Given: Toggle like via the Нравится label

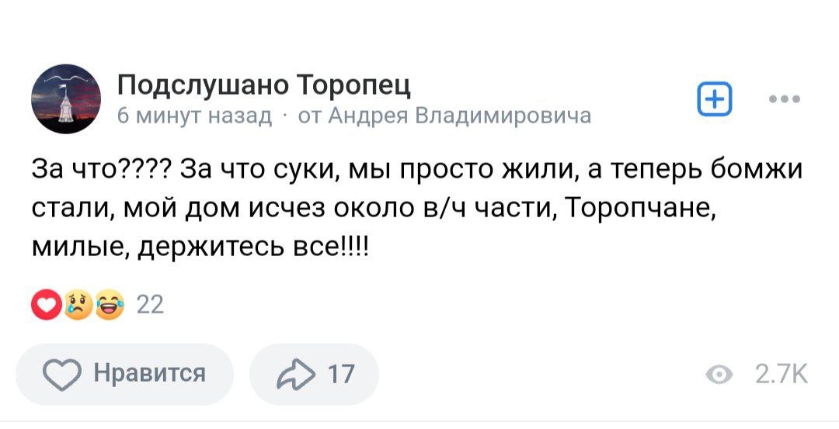Looking at the screenshot, I should [150, 374].
